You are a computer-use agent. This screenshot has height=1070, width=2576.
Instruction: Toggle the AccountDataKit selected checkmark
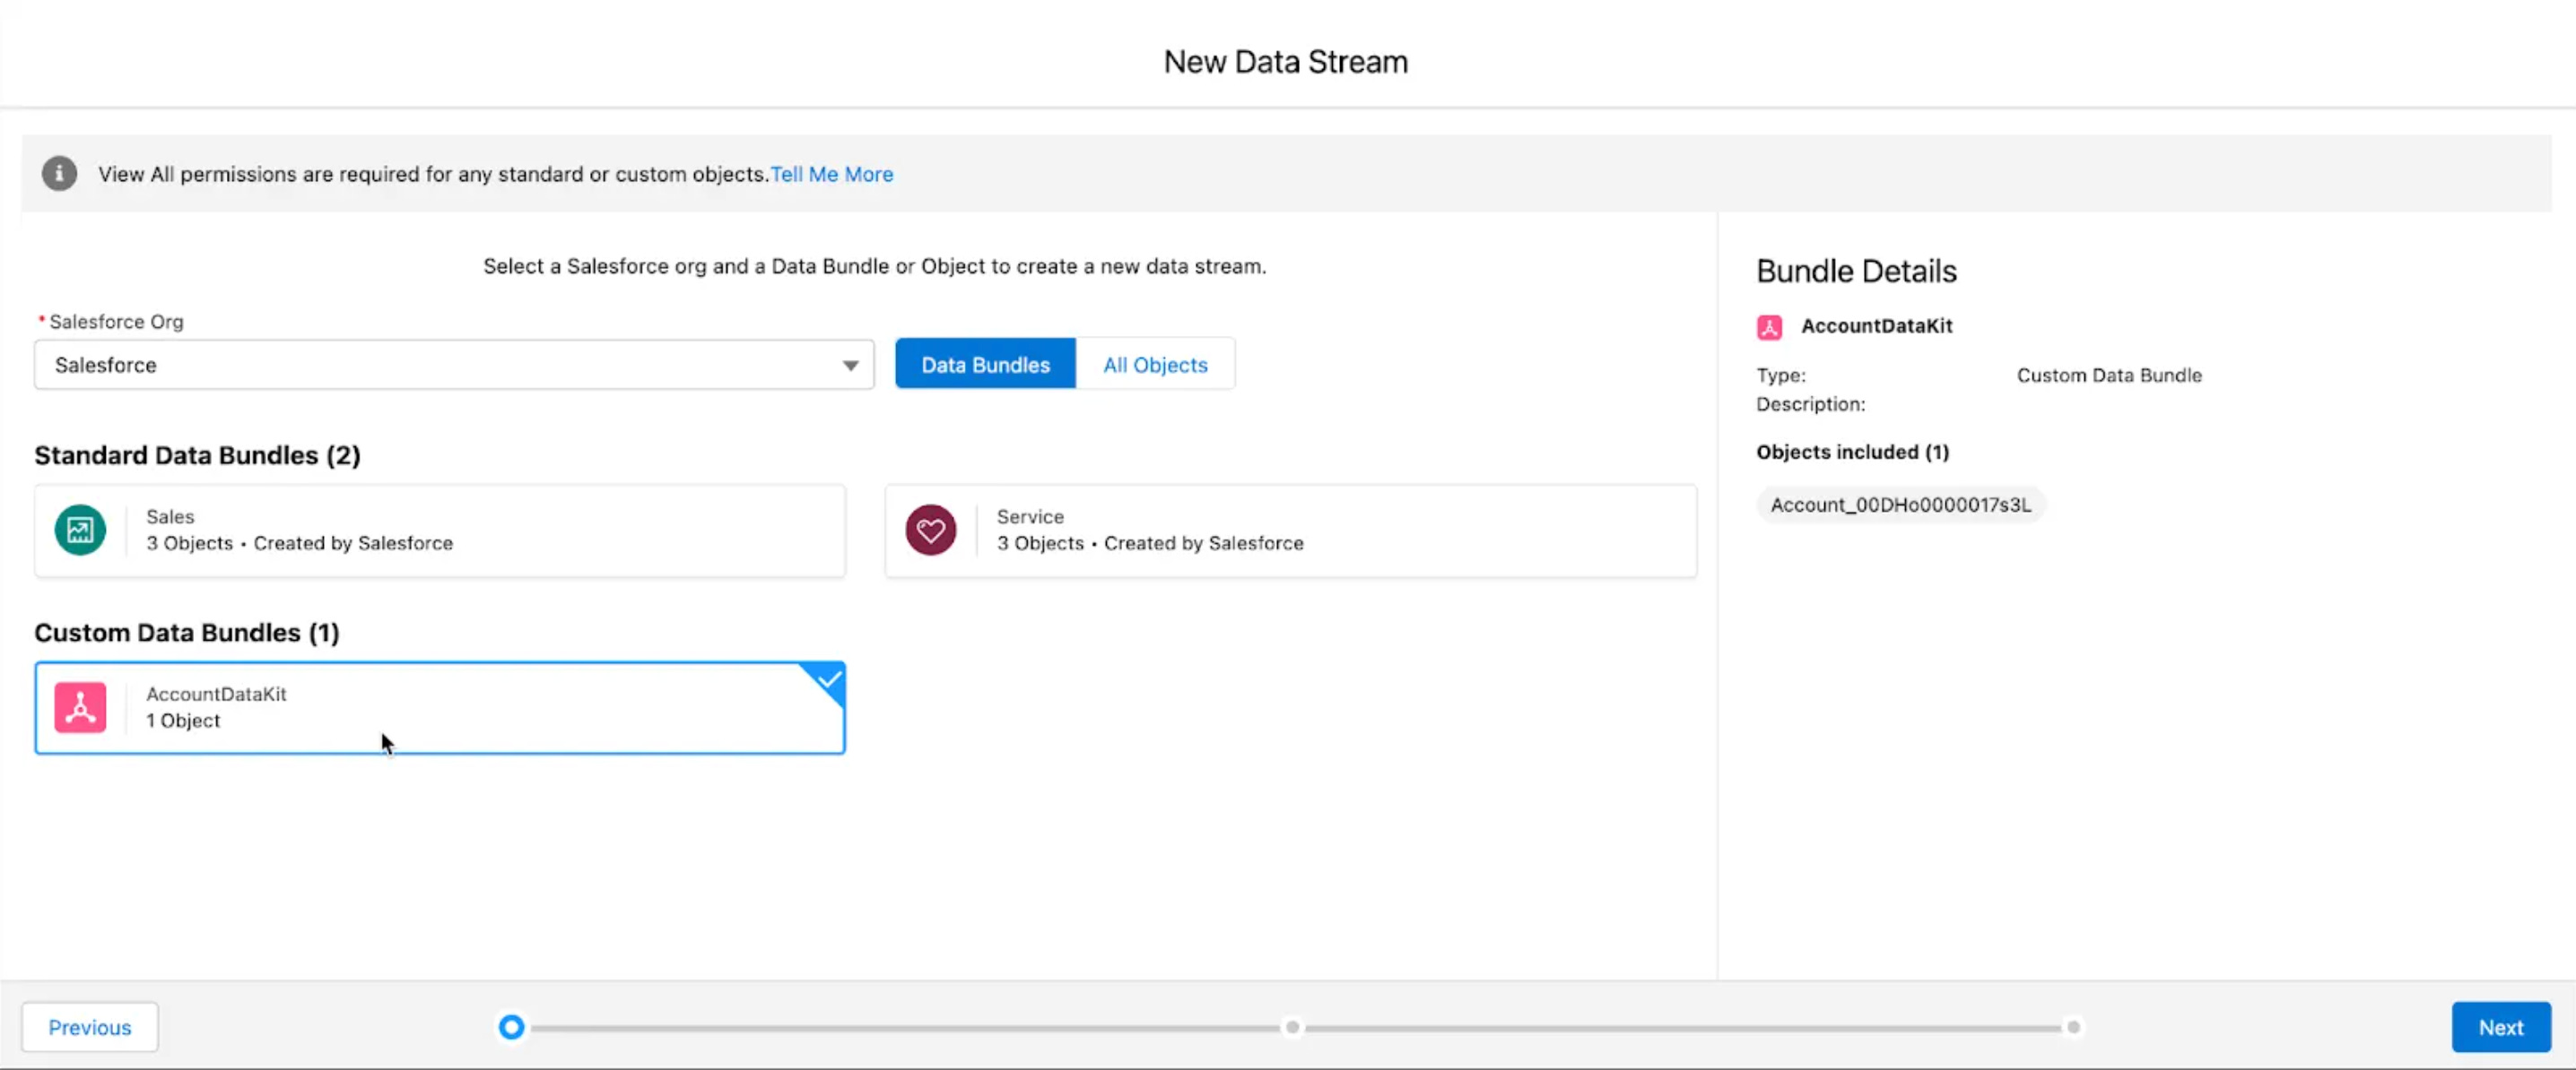829,680
